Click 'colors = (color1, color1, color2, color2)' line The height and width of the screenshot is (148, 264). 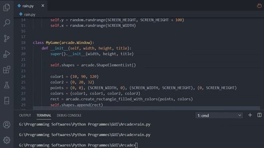coord(95,93)
